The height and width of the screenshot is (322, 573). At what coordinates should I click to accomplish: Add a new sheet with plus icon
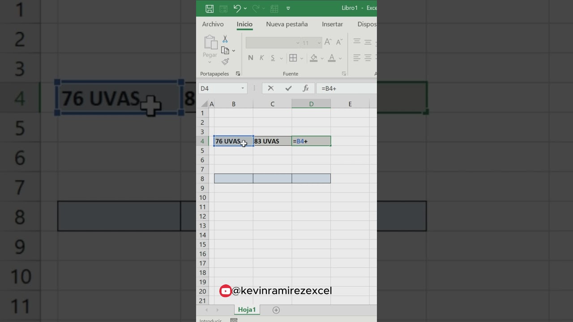[x=276, y=310]
